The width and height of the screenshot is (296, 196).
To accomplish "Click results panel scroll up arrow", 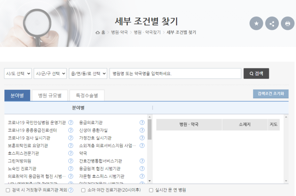I will 286,117.
